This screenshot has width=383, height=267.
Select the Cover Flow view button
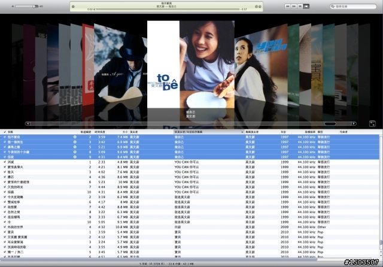(306, 7)
